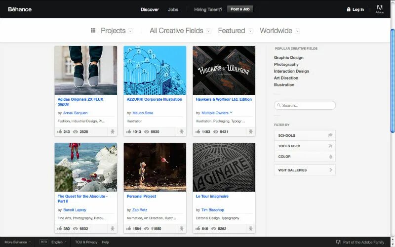Pin the Le Tour Imaginaire project
The width and height of the screenshot is (395, 247).
[x=251, y=229]
